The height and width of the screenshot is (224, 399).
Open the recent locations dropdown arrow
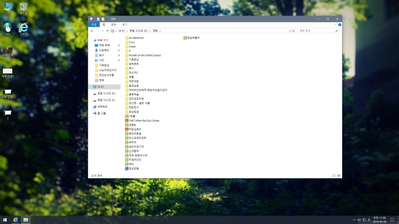coord(103,31)
